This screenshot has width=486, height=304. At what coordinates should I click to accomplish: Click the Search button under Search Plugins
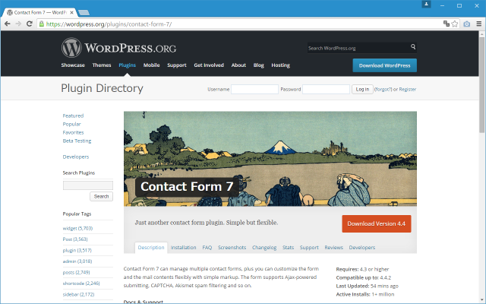101,196
